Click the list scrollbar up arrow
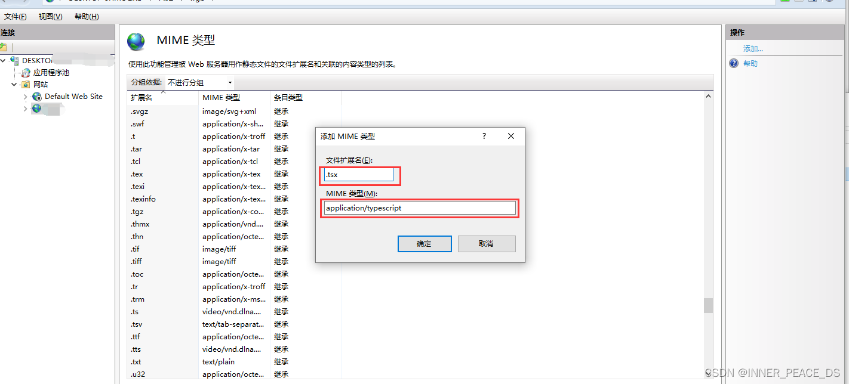This screenshot has width=849, height=384. pos(709,96)
